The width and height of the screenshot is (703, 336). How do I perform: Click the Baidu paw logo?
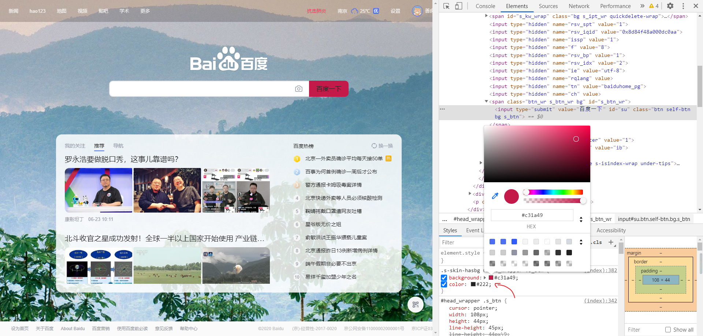[x=228, y=58]
